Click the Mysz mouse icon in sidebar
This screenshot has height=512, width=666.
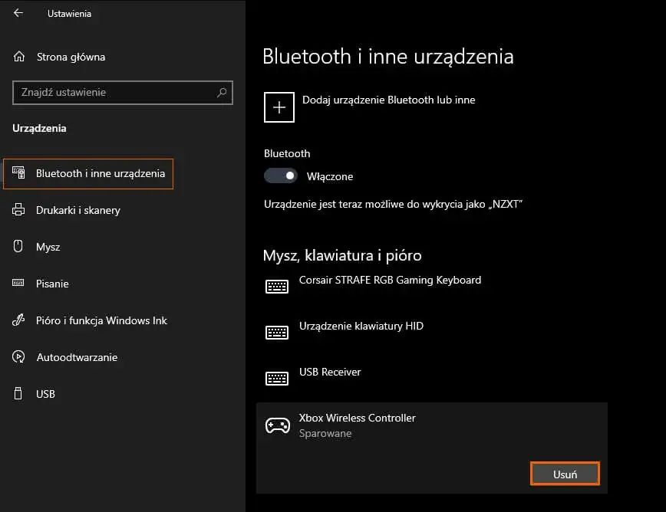click(x=18, y=246)
